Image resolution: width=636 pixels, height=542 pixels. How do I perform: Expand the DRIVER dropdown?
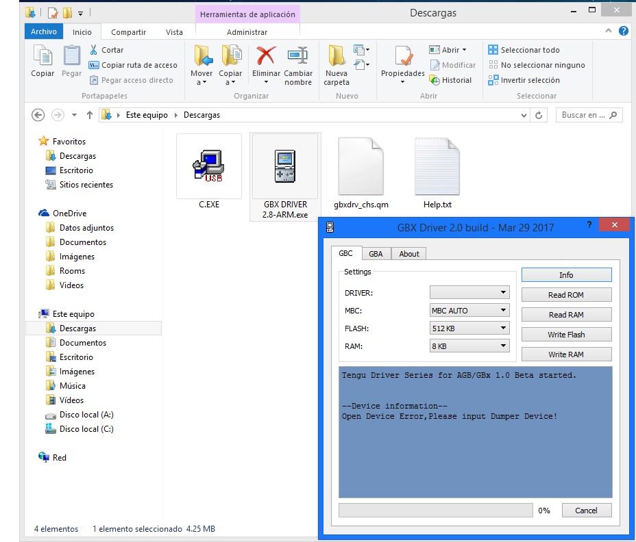point(469,293)
